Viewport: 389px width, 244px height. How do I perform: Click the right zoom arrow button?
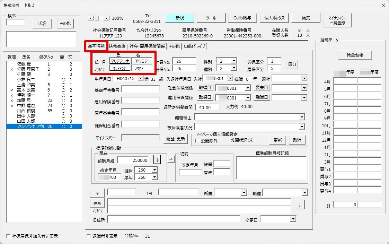[x=106, y=18]
